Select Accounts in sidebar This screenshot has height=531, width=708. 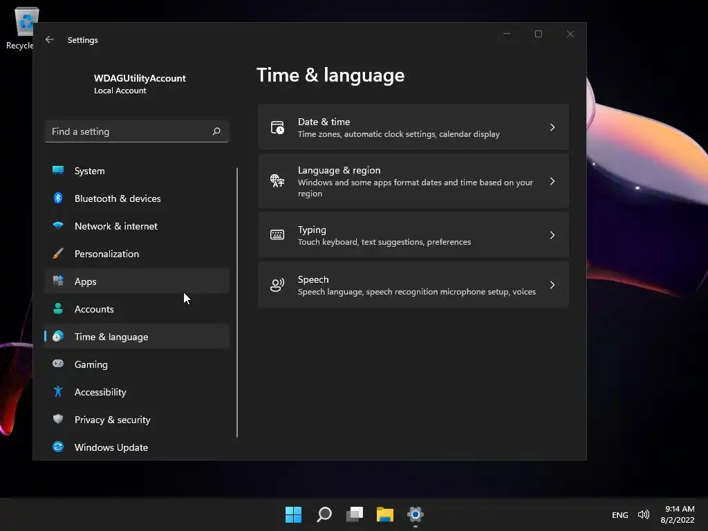point(137,309)
